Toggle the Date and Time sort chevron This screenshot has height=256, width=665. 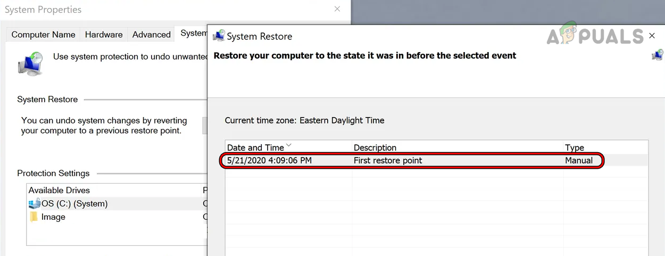(x=289, y=145)
